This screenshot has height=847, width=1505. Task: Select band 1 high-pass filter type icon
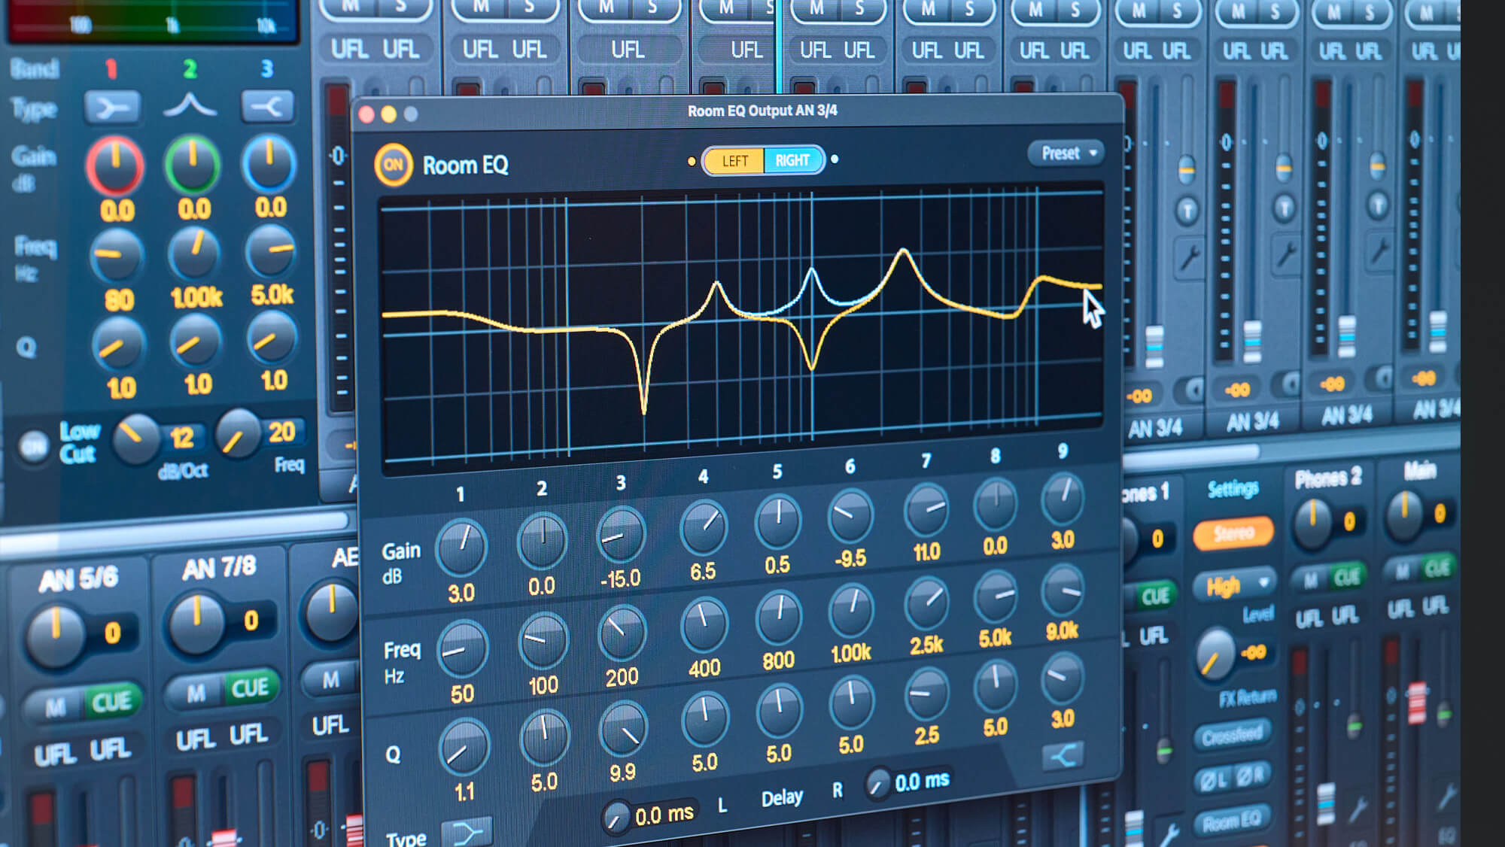pyautogui.click(x=112, y=108)
